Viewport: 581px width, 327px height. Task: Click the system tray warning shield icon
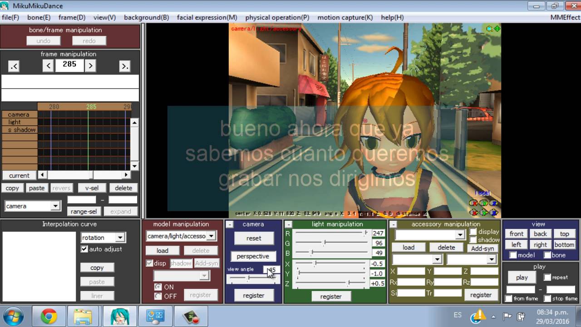tap(478, 316)
